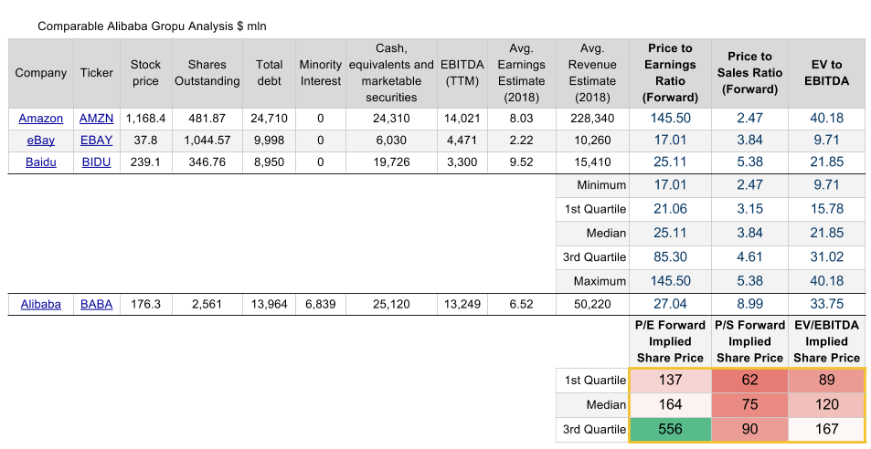Click the 'EV to EBITDA' column header
871x449 pixels.
tap(826, 72)
